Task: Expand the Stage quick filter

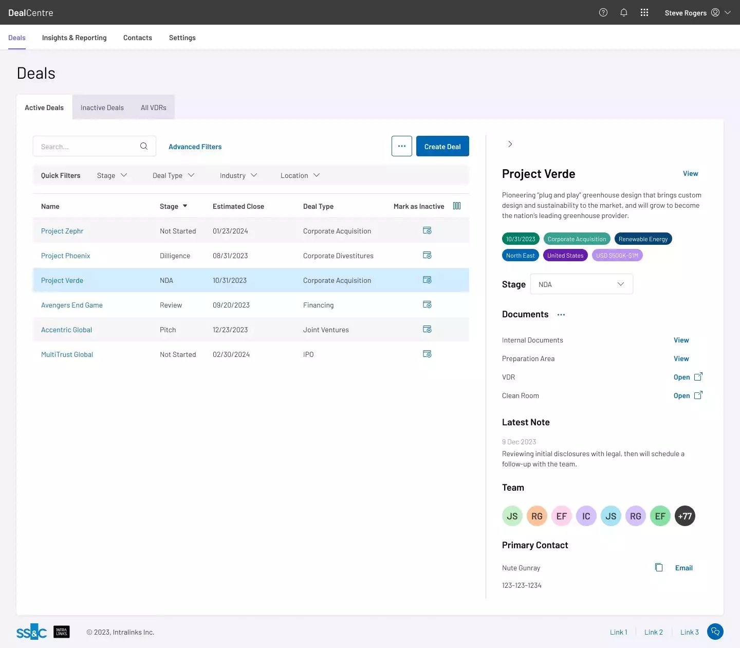Action: coord(112,175)
